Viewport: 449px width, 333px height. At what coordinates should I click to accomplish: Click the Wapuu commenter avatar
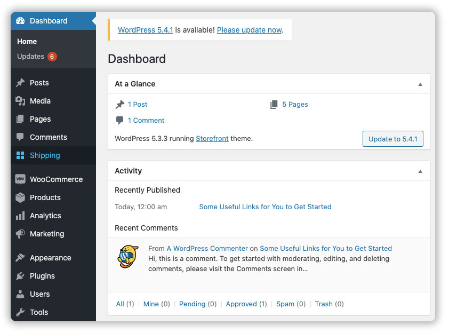[x=127, y=257]
